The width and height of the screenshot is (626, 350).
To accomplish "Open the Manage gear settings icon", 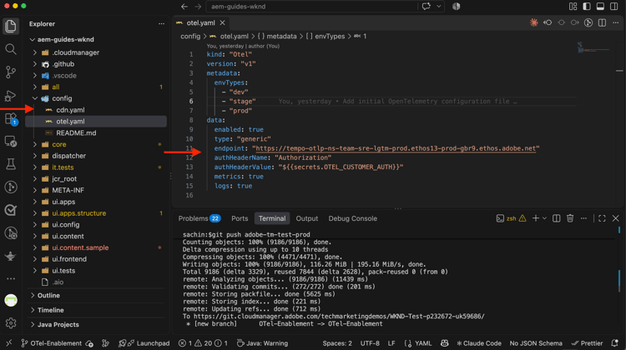I will pyautogui.click(x=11, y=322).
